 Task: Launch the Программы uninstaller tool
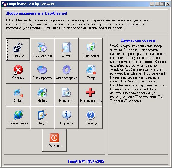42,50
